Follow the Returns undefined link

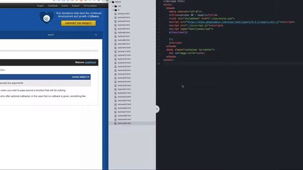pos(90,62)
